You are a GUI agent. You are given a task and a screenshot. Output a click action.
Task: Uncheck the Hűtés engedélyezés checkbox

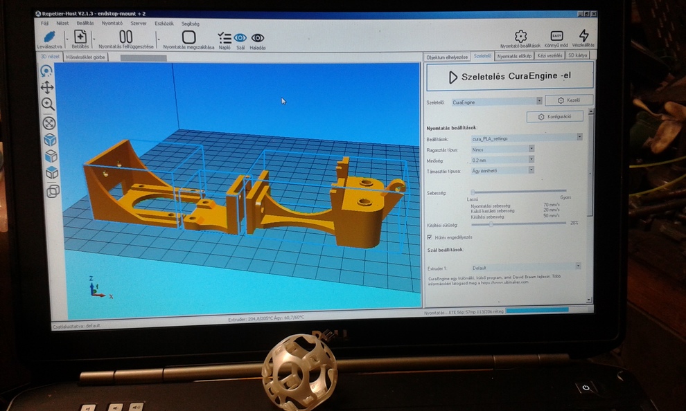pyautogui.click(x=430, y=237)
